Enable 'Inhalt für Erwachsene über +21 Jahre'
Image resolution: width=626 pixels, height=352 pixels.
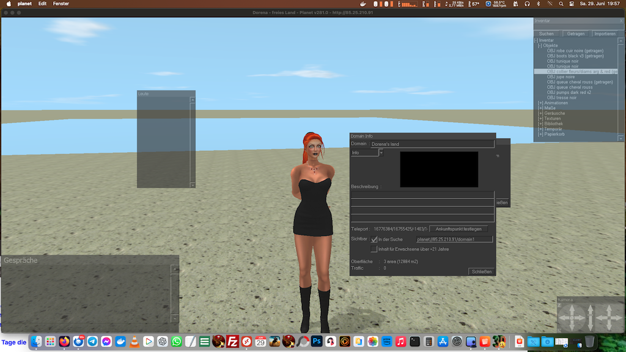[374, 249]
